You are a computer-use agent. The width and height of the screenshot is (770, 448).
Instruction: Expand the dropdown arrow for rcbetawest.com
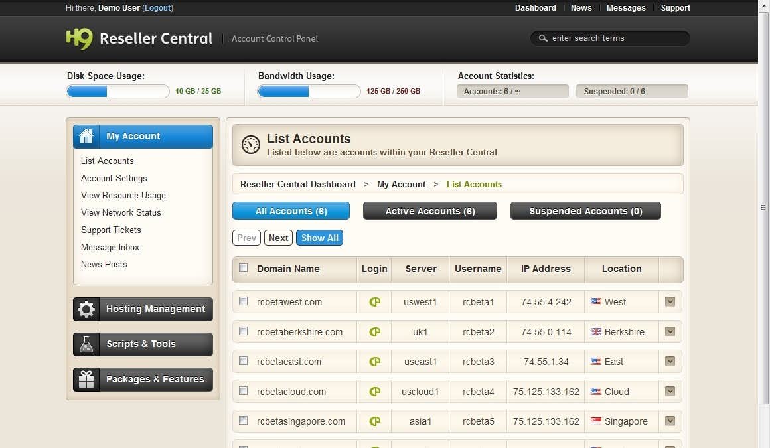tap(670, 301)
